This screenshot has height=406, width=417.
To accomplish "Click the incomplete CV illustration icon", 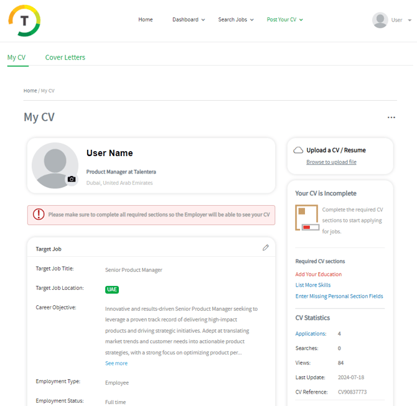I will click(307, 218).
